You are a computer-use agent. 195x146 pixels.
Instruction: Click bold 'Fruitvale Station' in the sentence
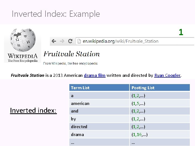pyautogui.click(x=27, y=75)
